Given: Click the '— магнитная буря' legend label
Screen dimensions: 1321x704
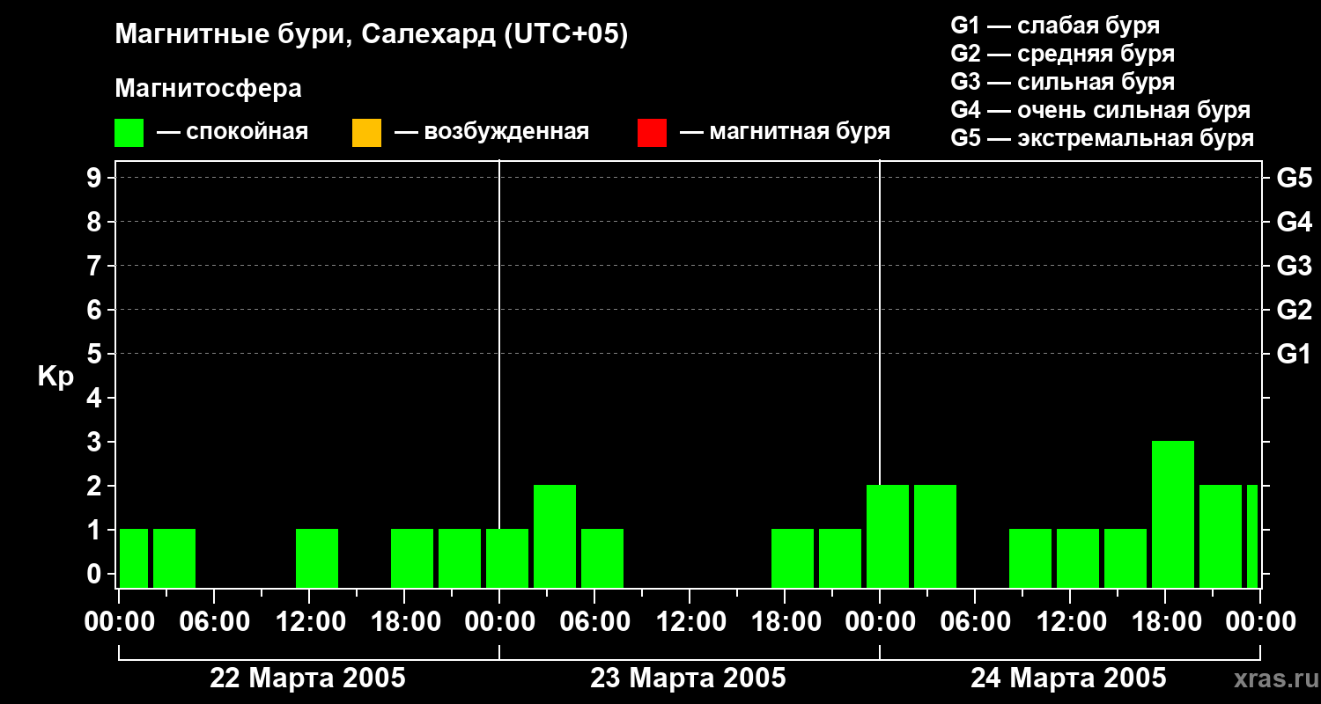Looking at the screenshot, I should (786, 133).
